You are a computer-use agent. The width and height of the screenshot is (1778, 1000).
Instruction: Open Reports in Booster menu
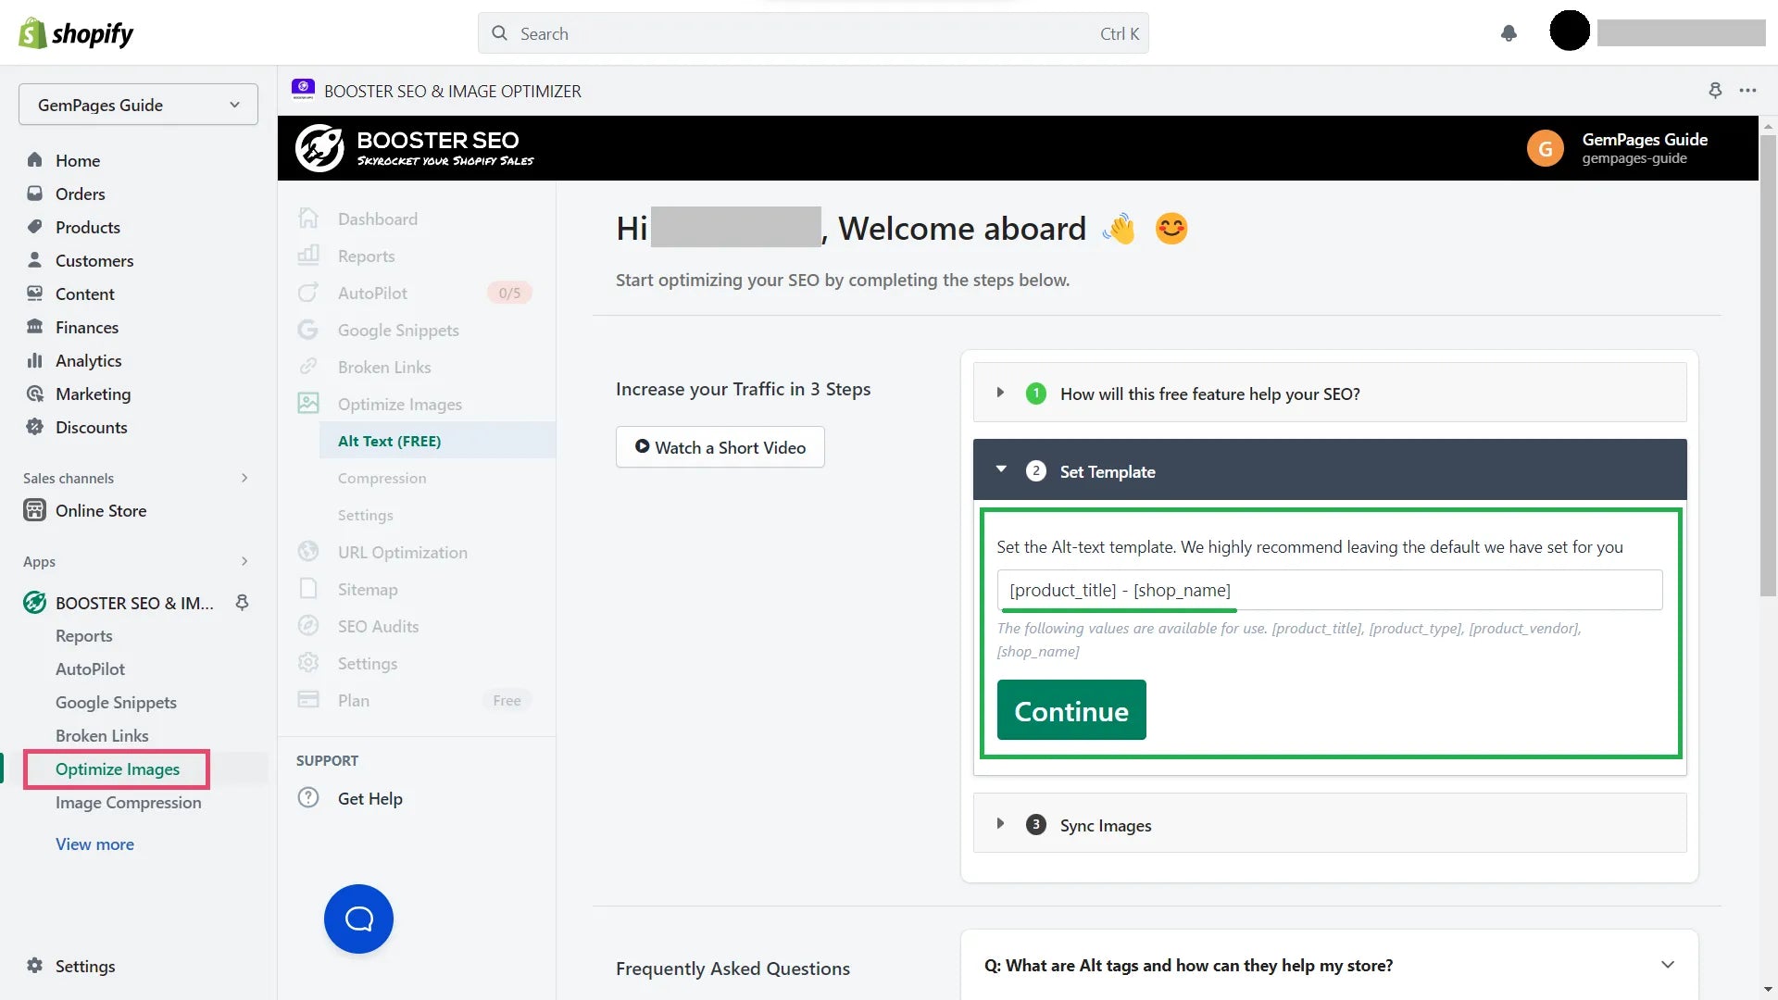point(366,256)
